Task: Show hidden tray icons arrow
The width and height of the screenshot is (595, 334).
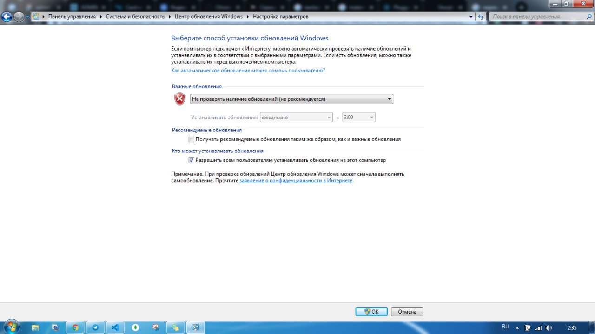Action: point(517,328)
